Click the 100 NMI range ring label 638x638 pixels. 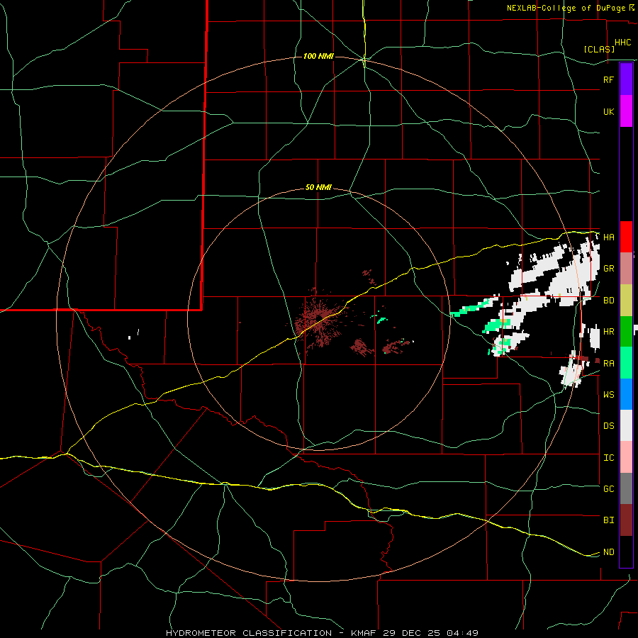click(318, 56)
